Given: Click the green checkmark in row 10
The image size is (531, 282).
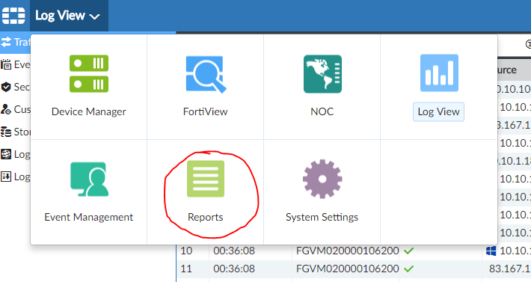Looking at the screenshot, I should [x=409, y=251].
